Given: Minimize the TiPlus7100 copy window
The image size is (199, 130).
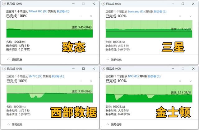Looking at the screenshot, I should click(x=73, y=4).
